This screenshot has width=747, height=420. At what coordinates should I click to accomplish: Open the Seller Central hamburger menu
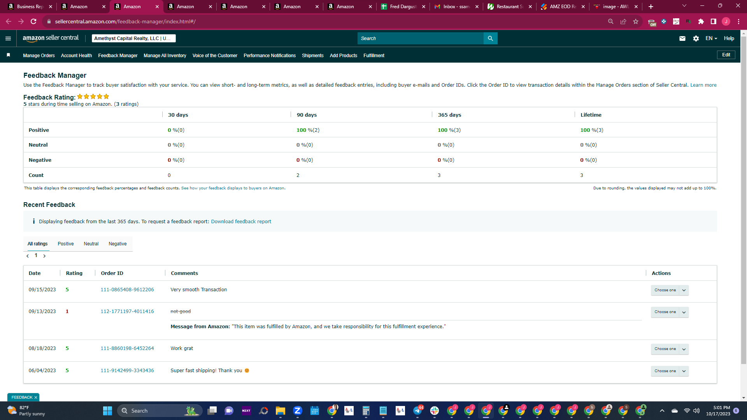click(8, 38)
